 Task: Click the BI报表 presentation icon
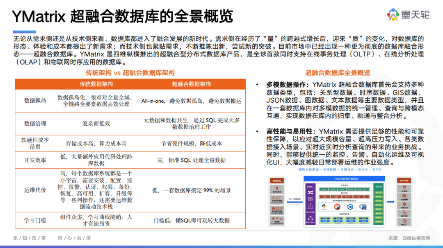coord(404,188)
